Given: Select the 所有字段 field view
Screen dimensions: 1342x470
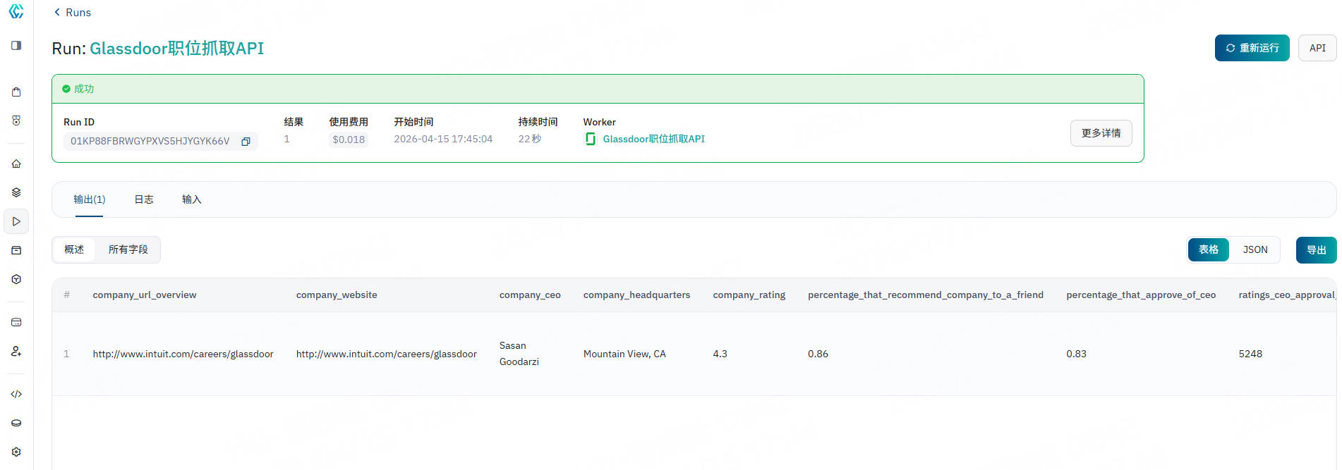Looking at the screenshot, I should (x=128, y=249).
